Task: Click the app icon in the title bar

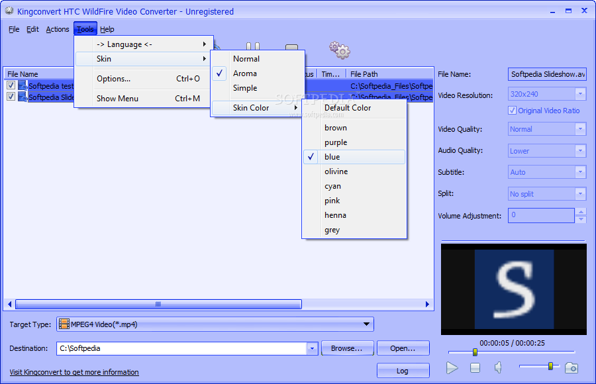Action: click(x=9, y=11)
